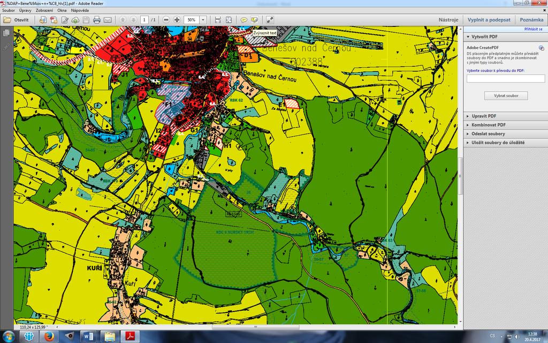Click the Vybrat soubor button
548x343 pixels.
(506, 95)
